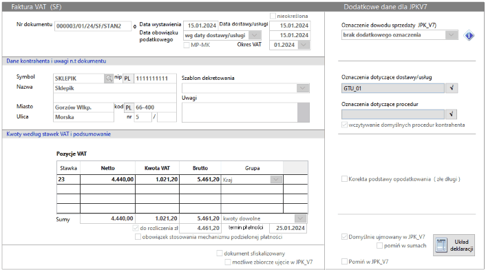The height and width of the screenshot is (270, 486).
Task: Open the kwoty dowolne dropdown
Action: (x=300, y=218)
